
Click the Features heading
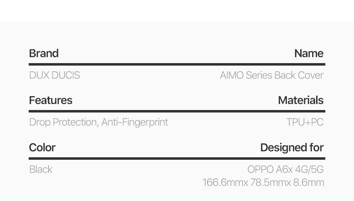pos(51,100)
